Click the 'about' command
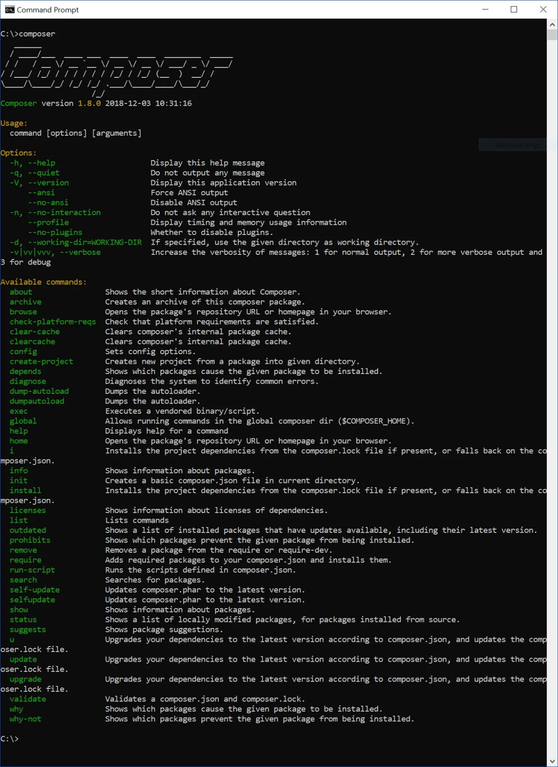 [x=21, y=292]
